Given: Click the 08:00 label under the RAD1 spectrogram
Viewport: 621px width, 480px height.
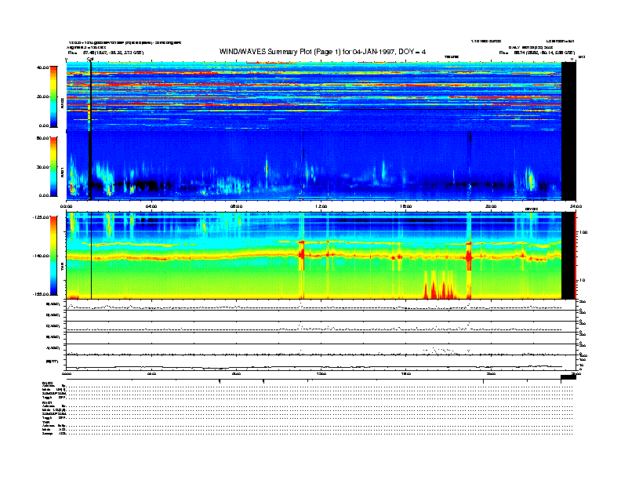Looking at the screenshot, I should coord(237,206).
